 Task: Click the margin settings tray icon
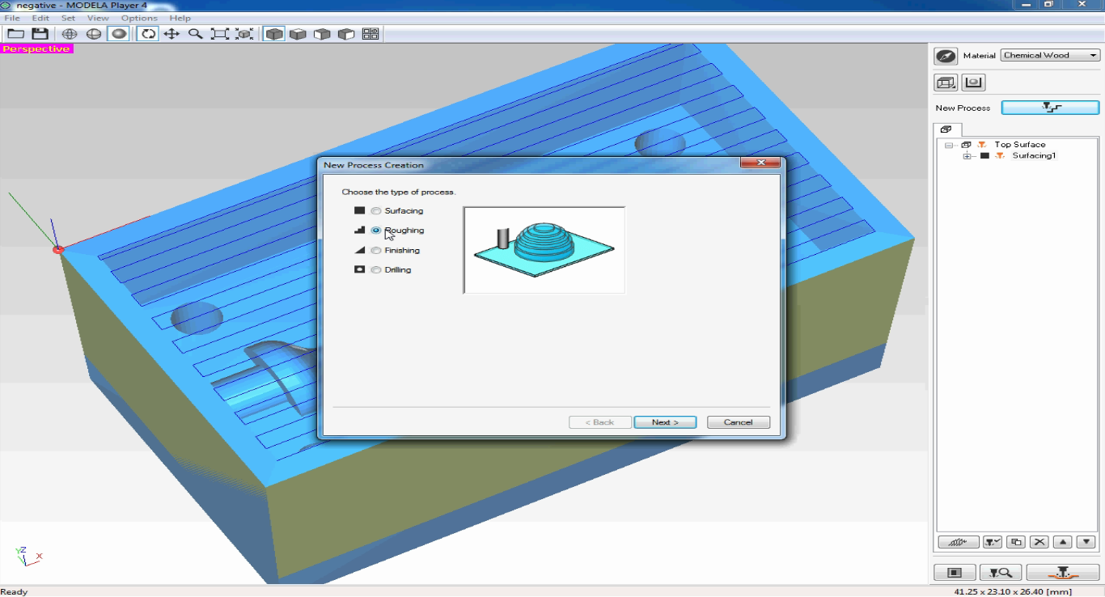pyautogui.click(x=973, y=83)
